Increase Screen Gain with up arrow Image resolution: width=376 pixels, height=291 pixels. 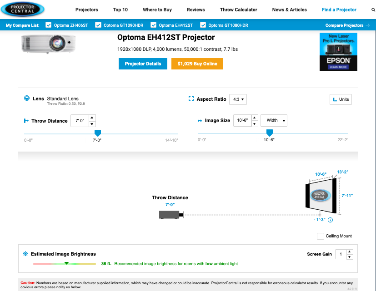point(350,252)
